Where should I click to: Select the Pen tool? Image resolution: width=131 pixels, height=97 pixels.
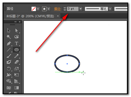pyautogui.click(x=9, y=43)
